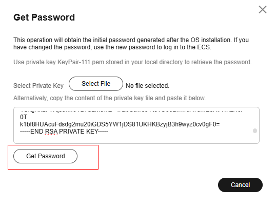Cancel the Get Password dialog
The height and width of the screenshot is (205, 276).
click(240, 185)
